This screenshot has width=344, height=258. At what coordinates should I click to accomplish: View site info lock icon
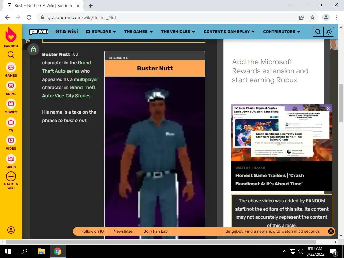(42, 17)
